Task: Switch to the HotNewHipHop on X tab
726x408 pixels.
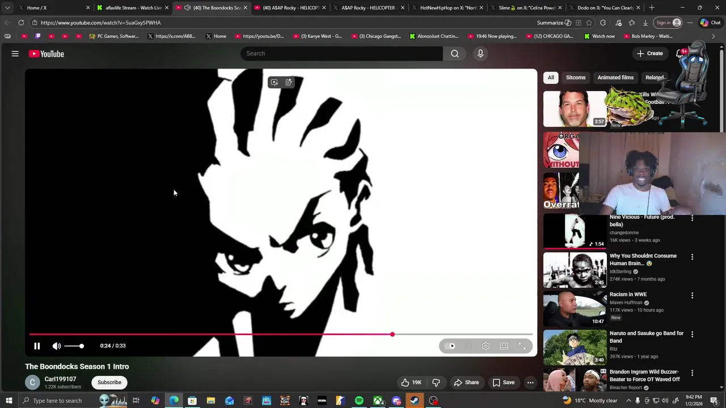Action: 448,8
